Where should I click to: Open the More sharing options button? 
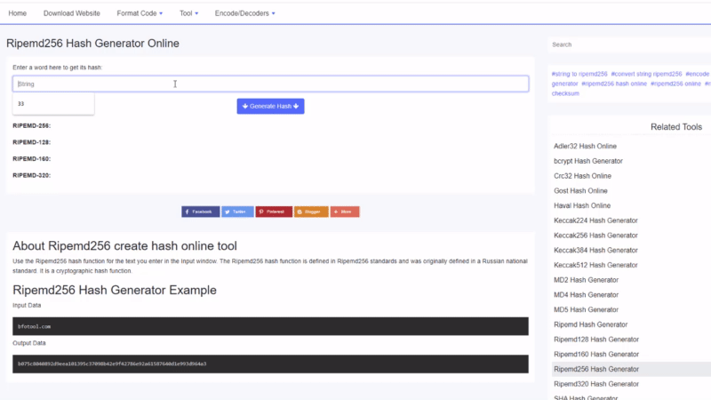(x=345, y=212)
